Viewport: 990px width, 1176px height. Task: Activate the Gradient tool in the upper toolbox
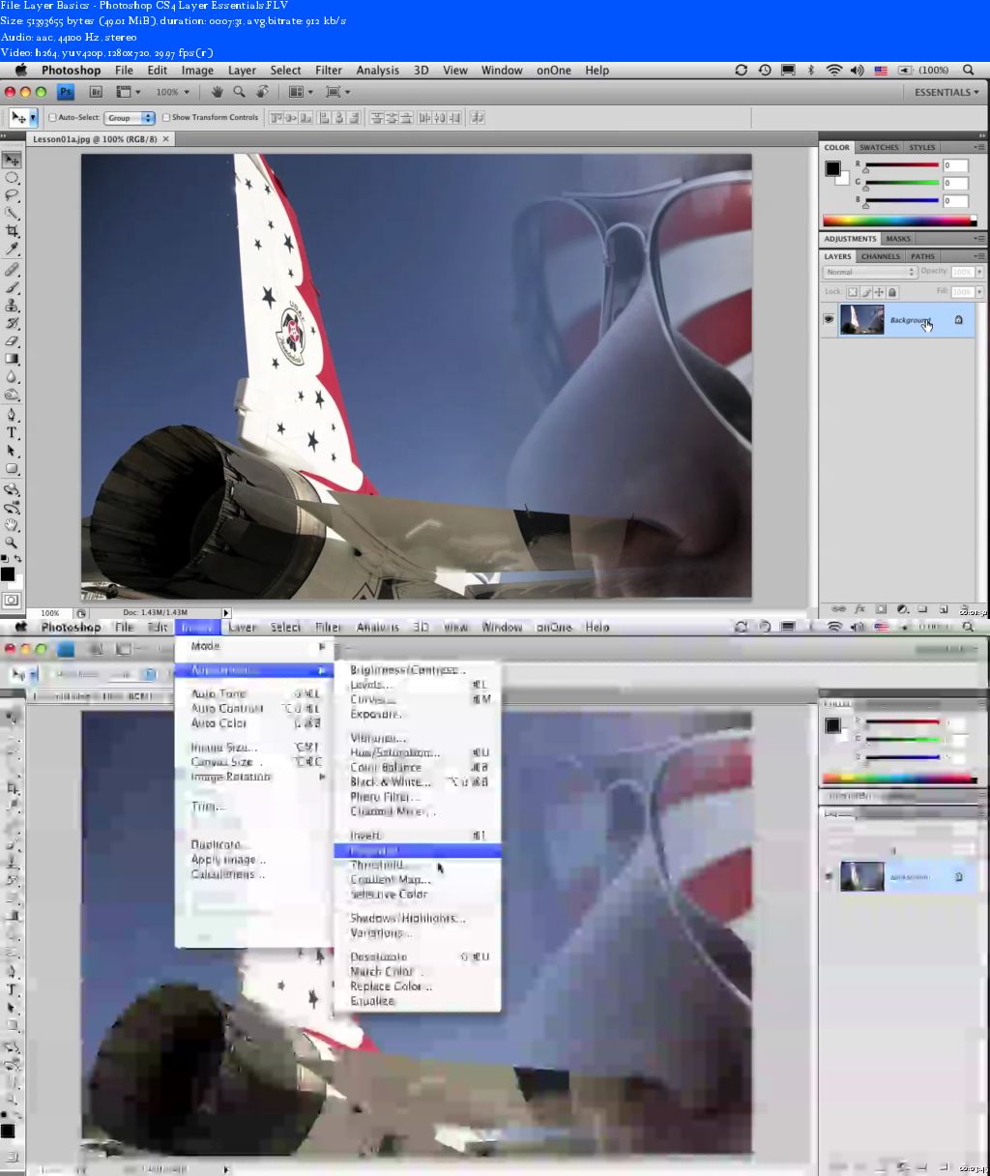(12, 359)
